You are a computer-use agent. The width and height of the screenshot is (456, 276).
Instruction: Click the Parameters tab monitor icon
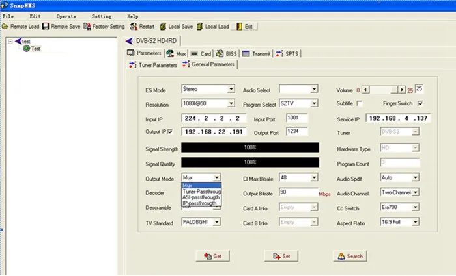point(130,53)
